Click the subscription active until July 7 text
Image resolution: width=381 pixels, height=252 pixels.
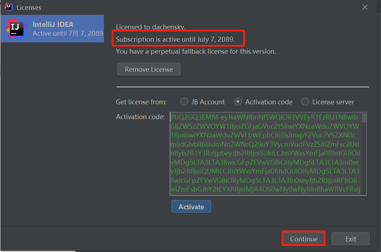(x=175, y=39)
